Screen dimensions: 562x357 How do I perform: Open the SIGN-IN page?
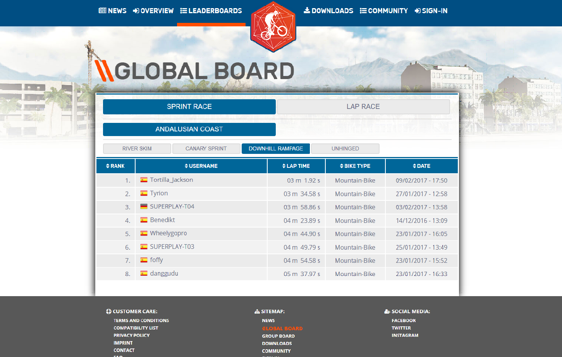[x=431, y=11]
